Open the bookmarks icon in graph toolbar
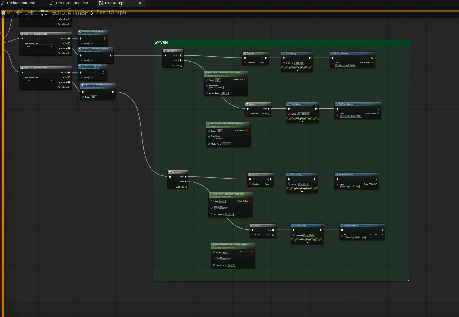459x317 pixels. click(x=3, y=13)
